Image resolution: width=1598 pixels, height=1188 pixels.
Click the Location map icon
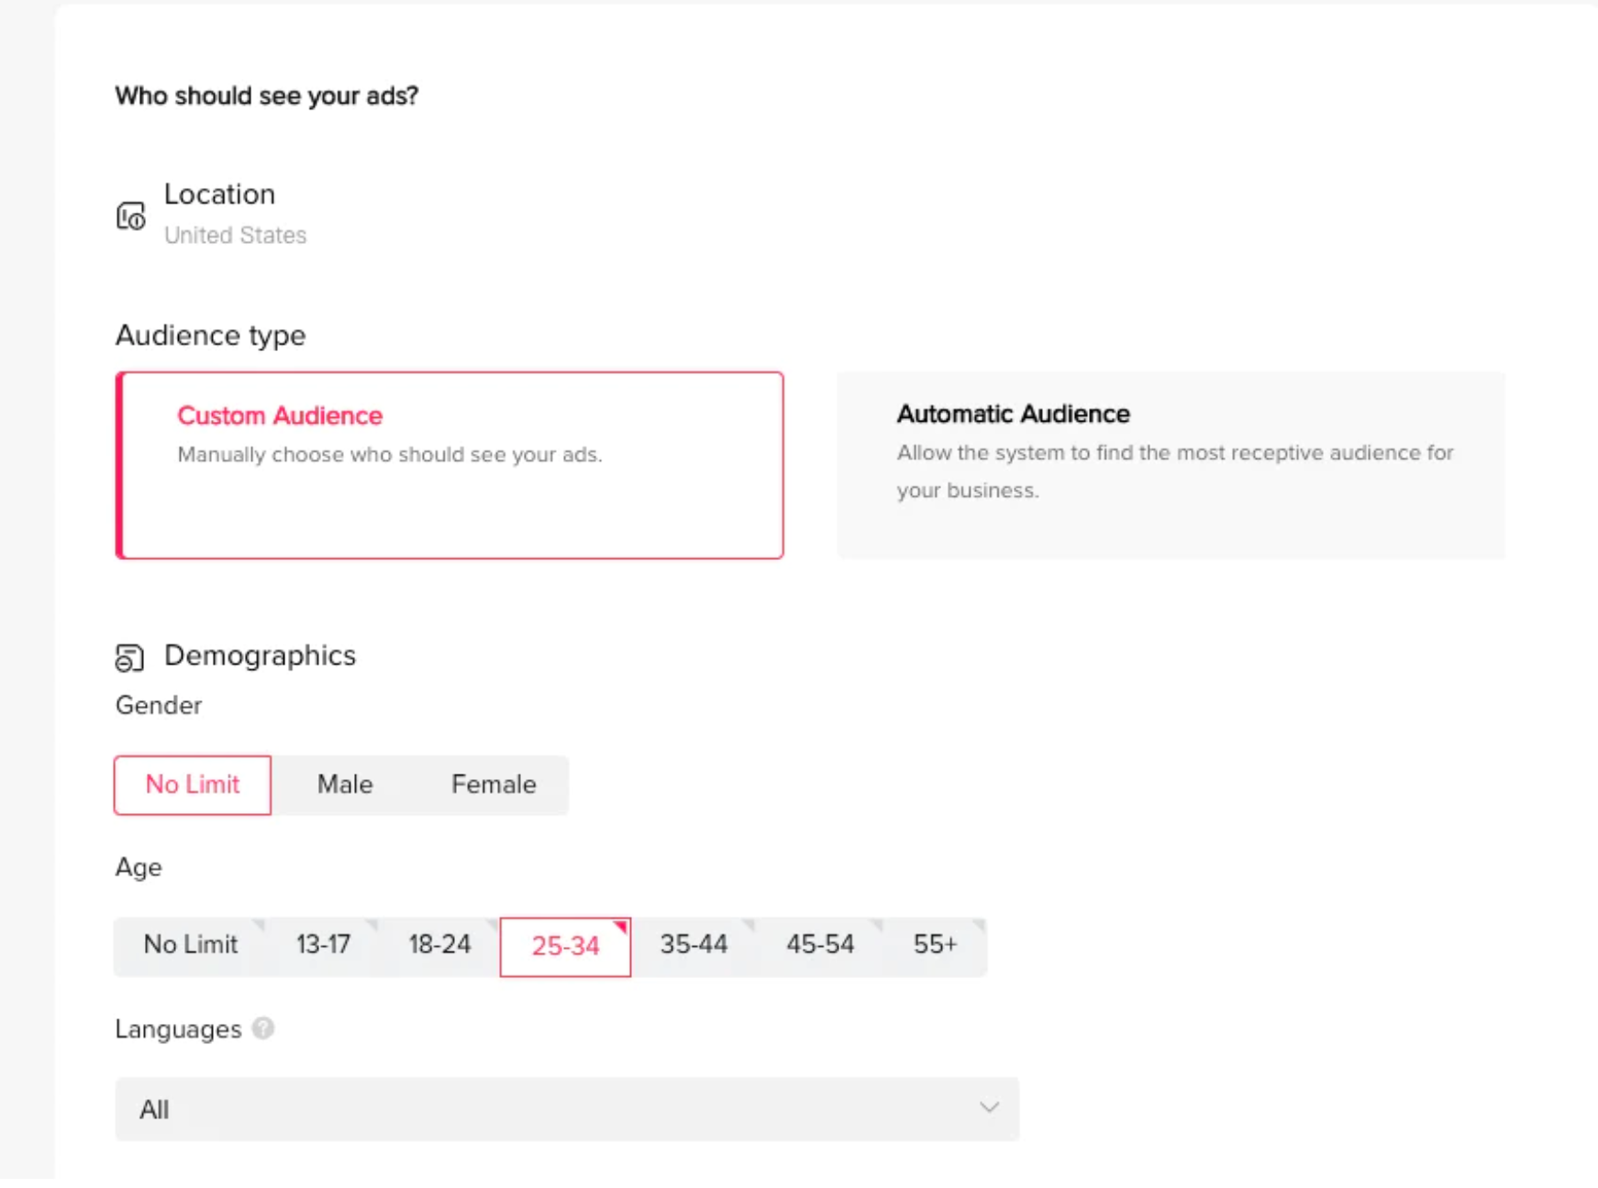pos(130,216)
